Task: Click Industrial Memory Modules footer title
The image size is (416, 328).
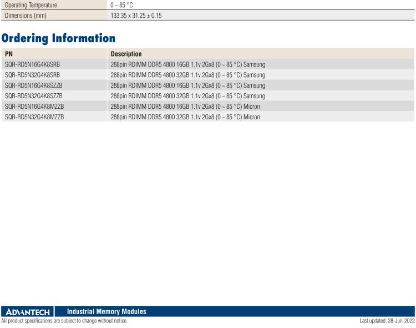Action: 106,312
